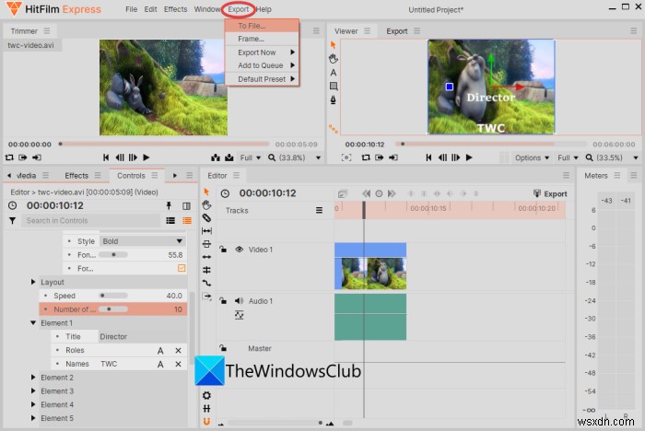Open Trimmer Full quality dropdown
645x431 pixels.
point(251,157)
